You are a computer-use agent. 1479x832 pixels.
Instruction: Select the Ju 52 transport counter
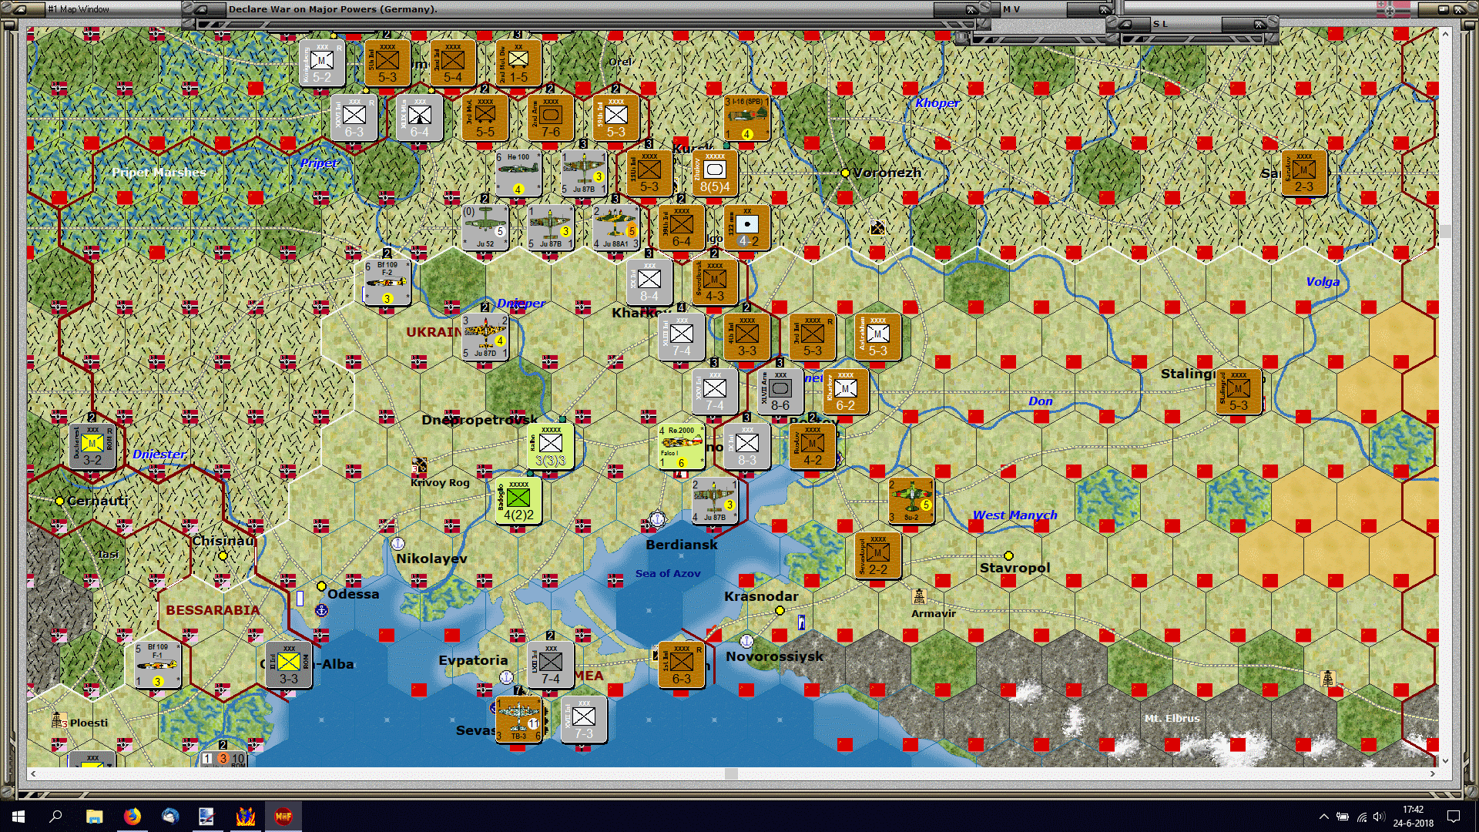pyautogui.click(x=485, y=227)
